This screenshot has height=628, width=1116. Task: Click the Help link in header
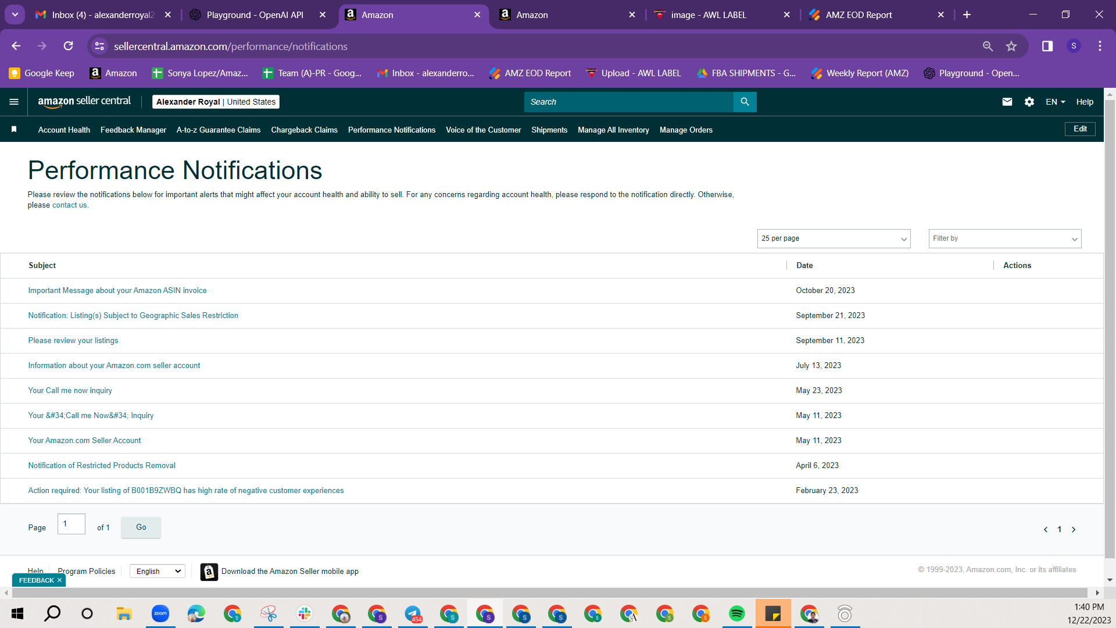click(x=1085, y=102)
